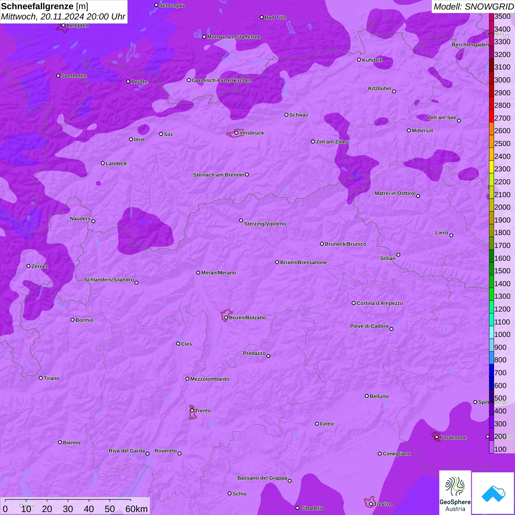
Task: Click the 'Predazzo' label
Action: point(254,353)
